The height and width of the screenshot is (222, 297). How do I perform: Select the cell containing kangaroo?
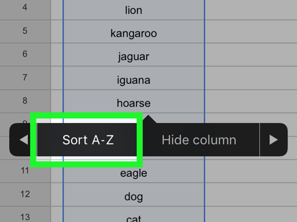pos(133,33)
